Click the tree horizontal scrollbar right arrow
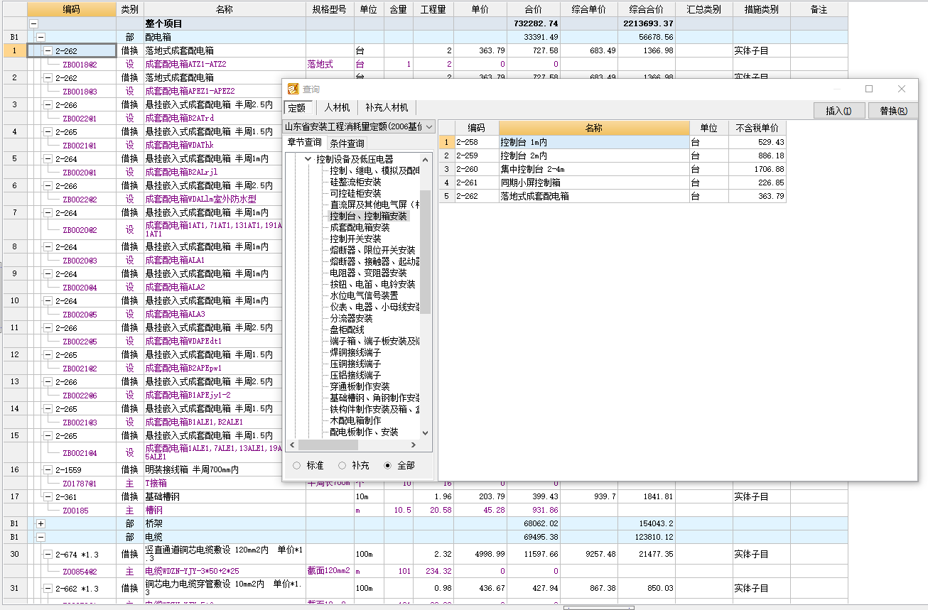 pyautogui.click(x=413, y=445)
